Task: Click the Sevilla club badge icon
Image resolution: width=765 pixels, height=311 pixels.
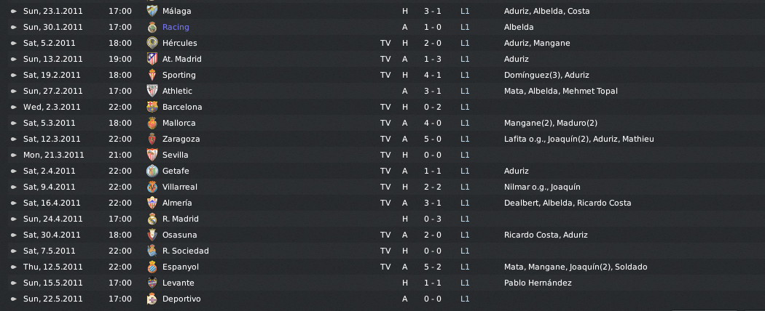Action: (152, 155)
